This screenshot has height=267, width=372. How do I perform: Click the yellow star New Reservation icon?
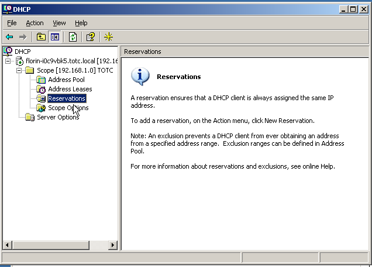[108, 37]
